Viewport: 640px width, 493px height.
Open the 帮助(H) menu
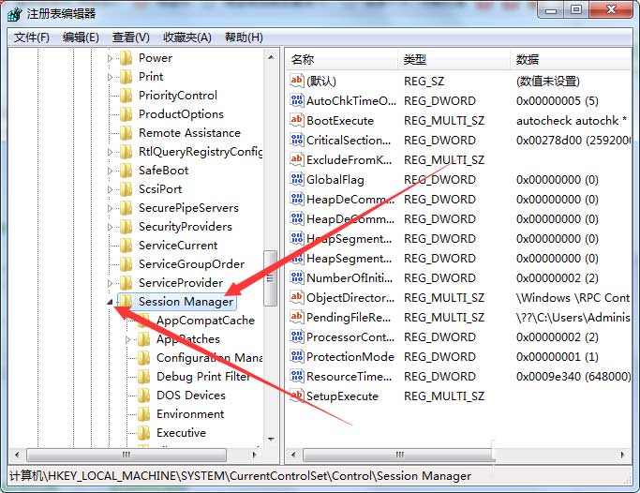point(244,37)
